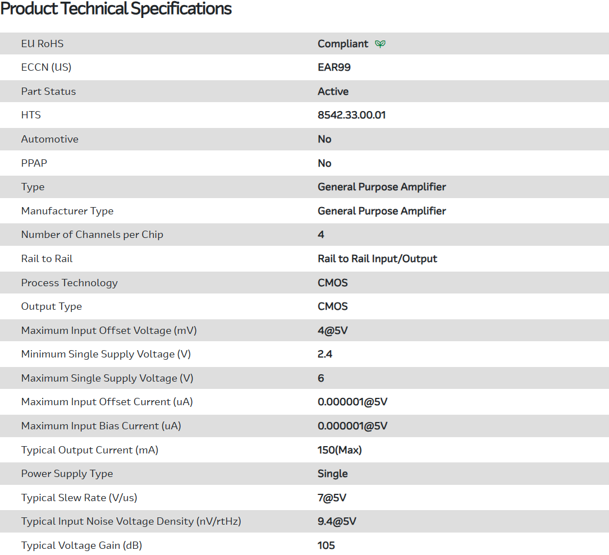Click the EAR99 ECCN value
Image resolution: width=609 pixels, height=555 pixels.
334,67
